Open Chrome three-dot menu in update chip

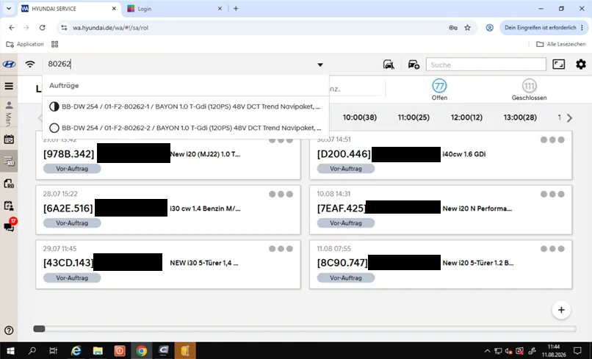click(582, 28)
